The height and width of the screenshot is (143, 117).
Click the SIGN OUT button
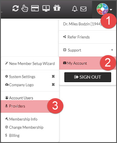point(88,77)
